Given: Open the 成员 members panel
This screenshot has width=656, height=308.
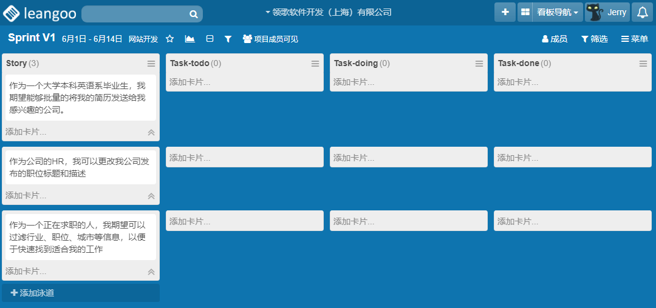Looking at the screenshot, I should [x=554, y=39].
